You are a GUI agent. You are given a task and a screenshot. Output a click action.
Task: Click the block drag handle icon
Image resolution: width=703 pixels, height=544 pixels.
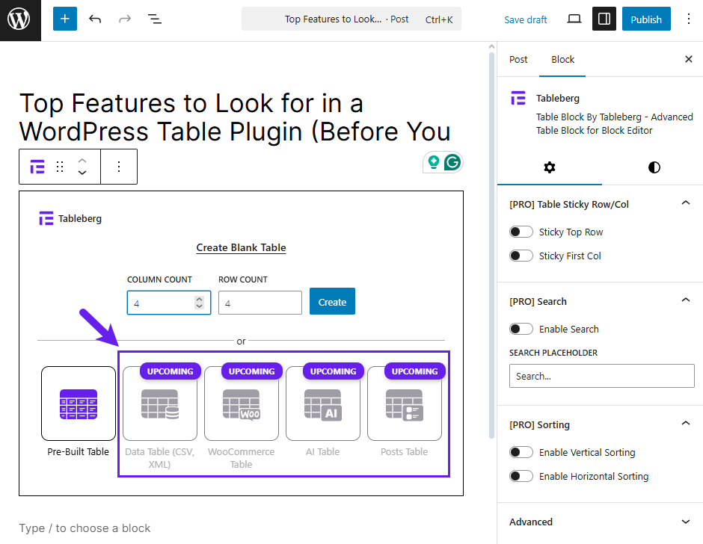[60, 167]
